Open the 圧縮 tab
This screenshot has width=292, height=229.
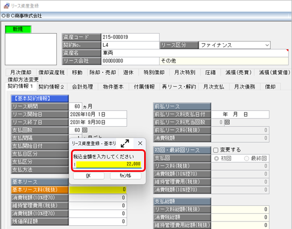point(210,72)
